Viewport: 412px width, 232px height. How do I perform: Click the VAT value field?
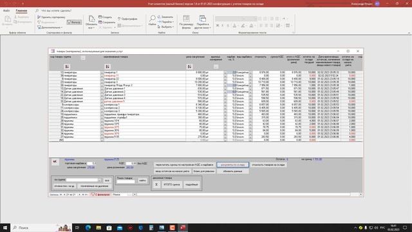(x=131, y=163)
